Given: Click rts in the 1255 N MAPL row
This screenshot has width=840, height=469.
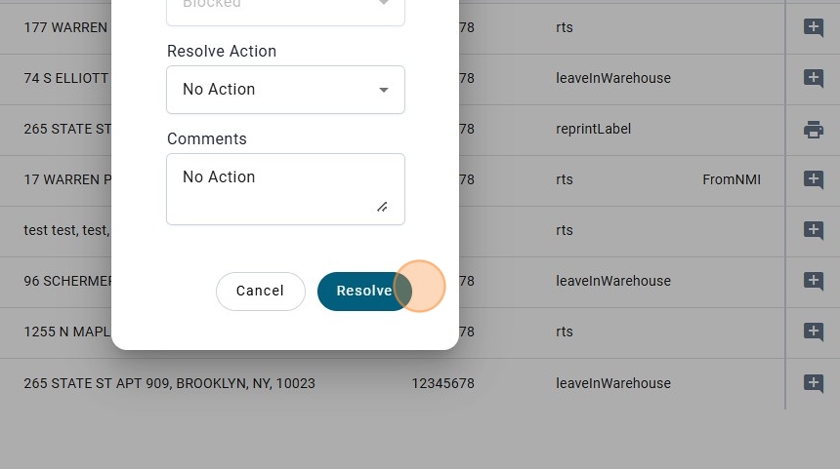Looking at the screenshot, I should tap(565, 332).
